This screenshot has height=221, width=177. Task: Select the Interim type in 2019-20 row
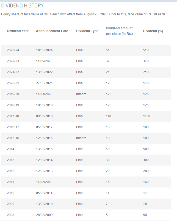81,94
